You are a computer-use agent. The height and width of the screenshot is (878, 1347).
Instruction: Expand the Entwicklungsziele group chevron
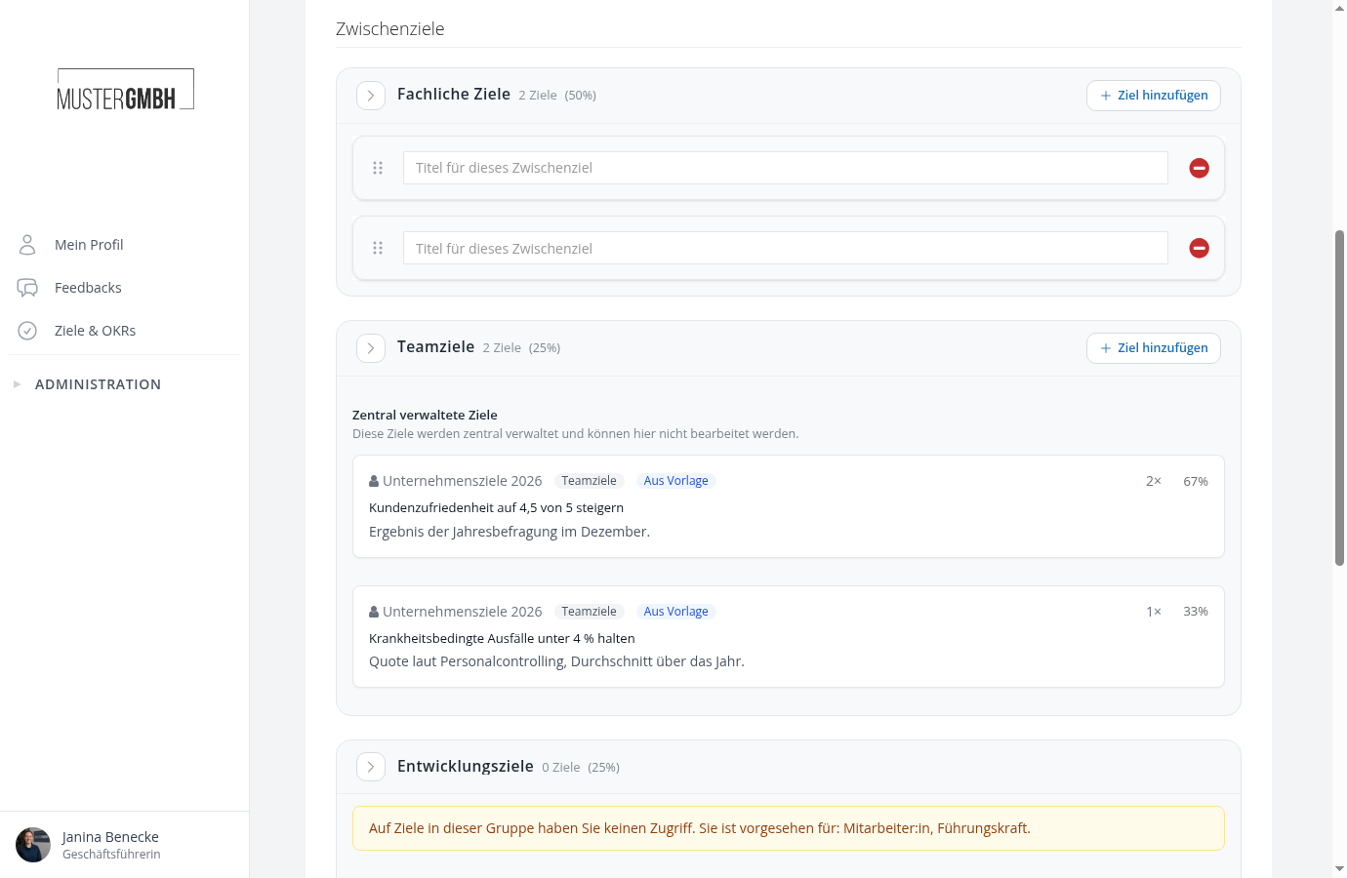371,767
